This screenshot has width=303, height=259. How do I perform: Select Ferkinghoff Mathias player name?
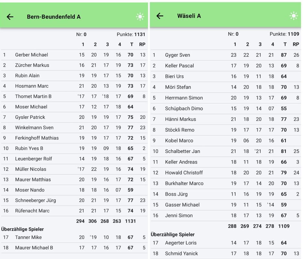click(x=37, y=138)
